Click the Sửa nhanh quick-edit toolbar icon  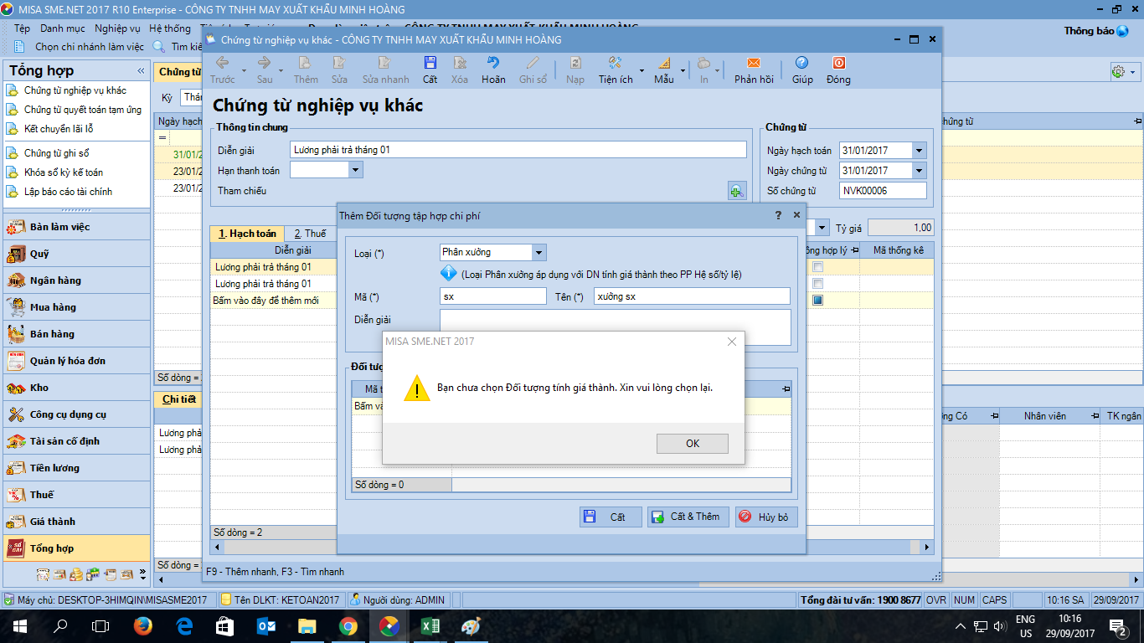point(385,63)
